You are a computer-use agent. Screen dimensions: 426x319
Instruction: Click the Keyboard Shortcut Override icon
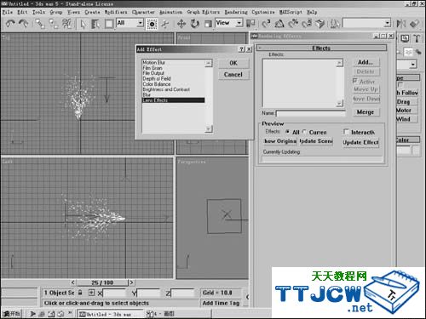[320, 24]
